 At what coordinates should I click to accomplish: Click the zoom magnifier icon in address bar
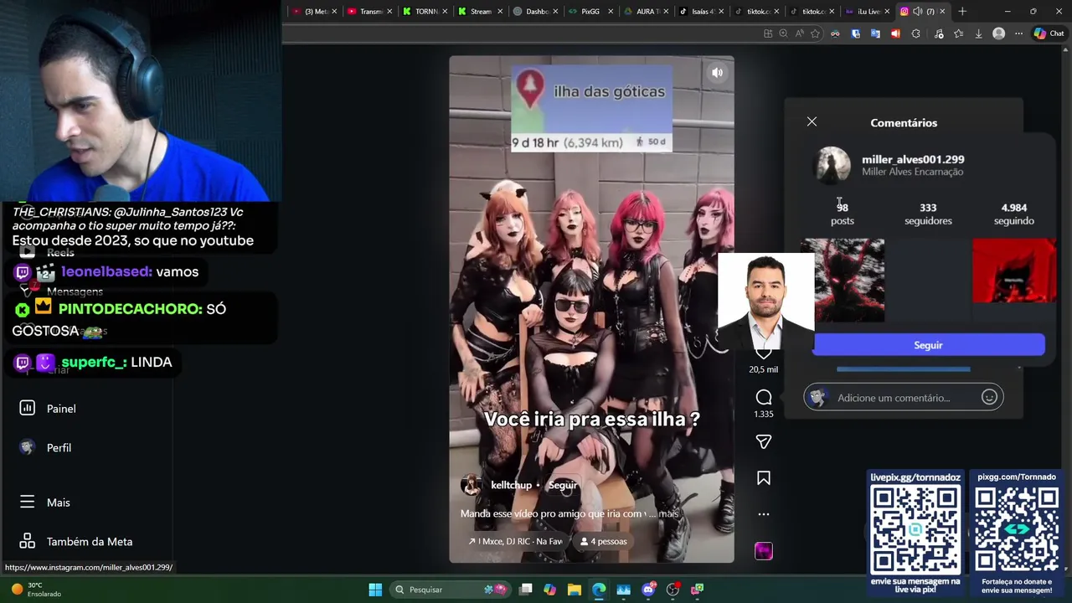[x=783, y=33]
